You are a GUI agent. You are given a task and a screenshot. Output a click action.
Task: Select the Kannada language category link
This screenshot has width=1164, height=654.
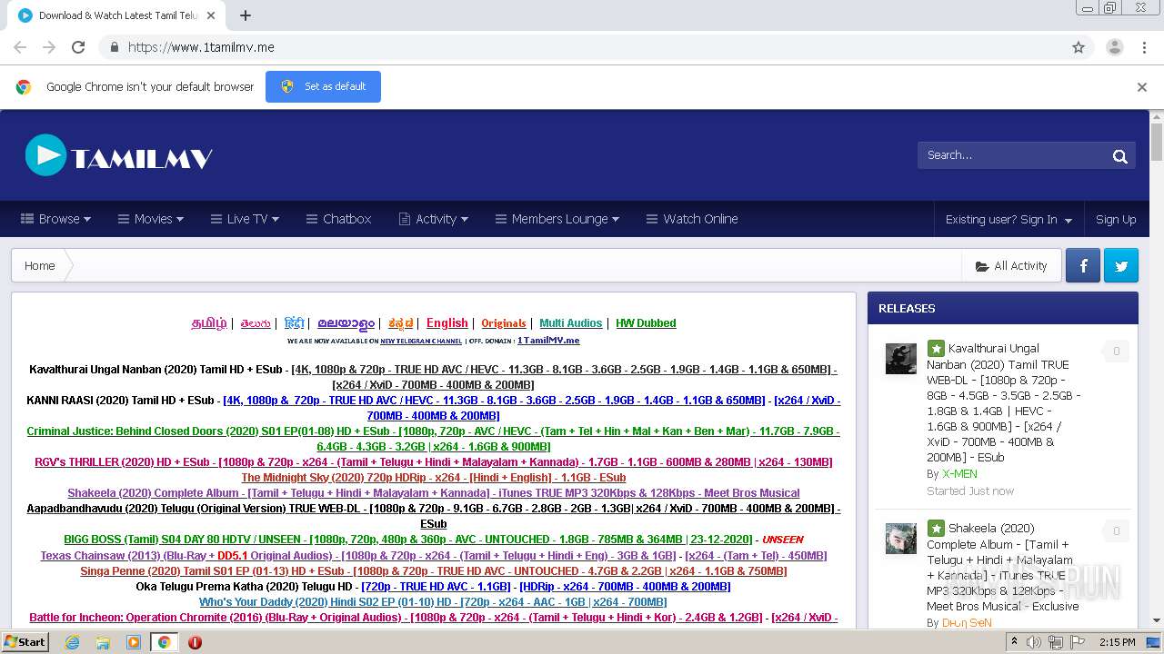point(401,323)
